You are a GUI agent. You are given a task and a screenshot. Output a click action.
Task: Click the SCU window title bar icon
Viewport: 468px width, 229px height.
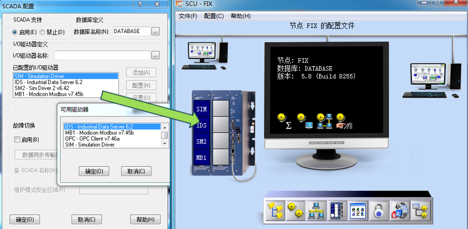coord(179,4)
